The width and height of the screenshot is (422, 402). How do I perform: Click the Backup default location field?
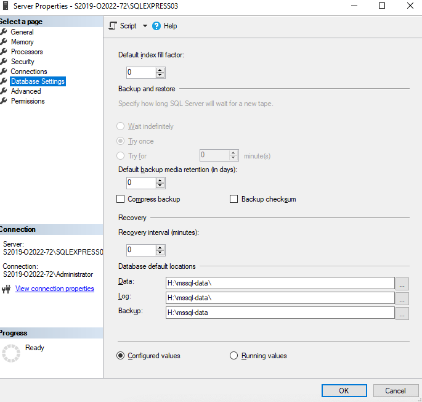(x=280, y=313)
